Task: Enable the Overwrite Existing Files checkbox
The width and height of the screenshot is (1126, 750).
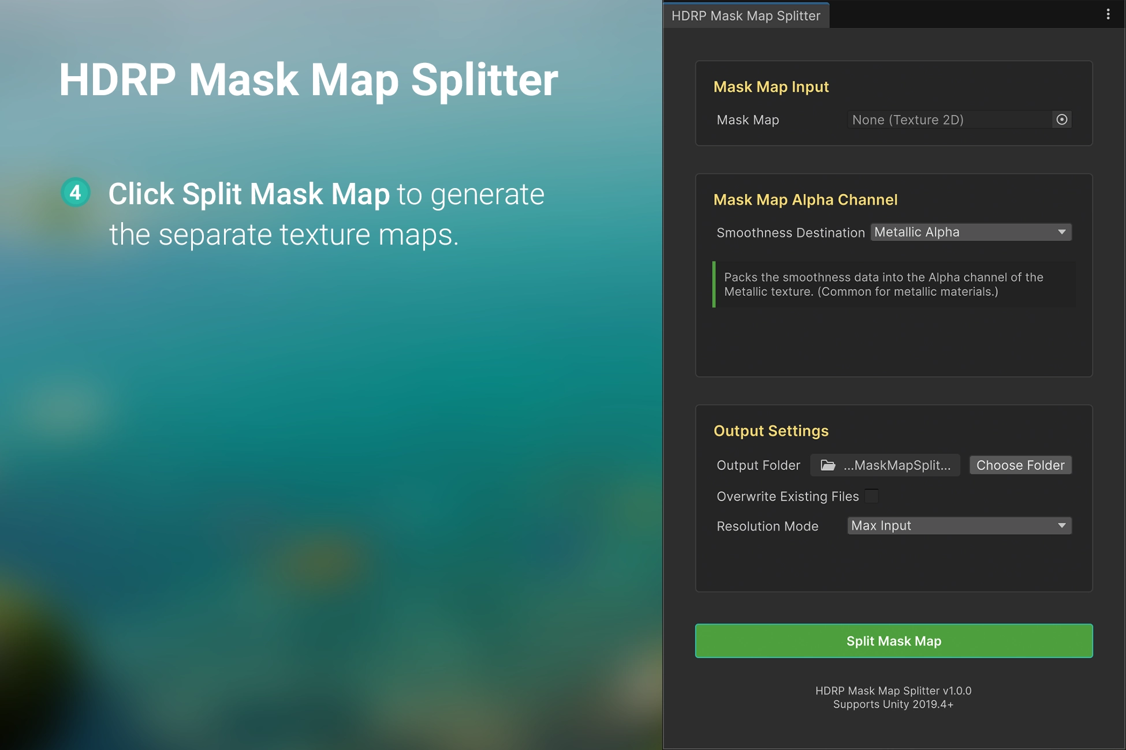Action: click(871, 496)
